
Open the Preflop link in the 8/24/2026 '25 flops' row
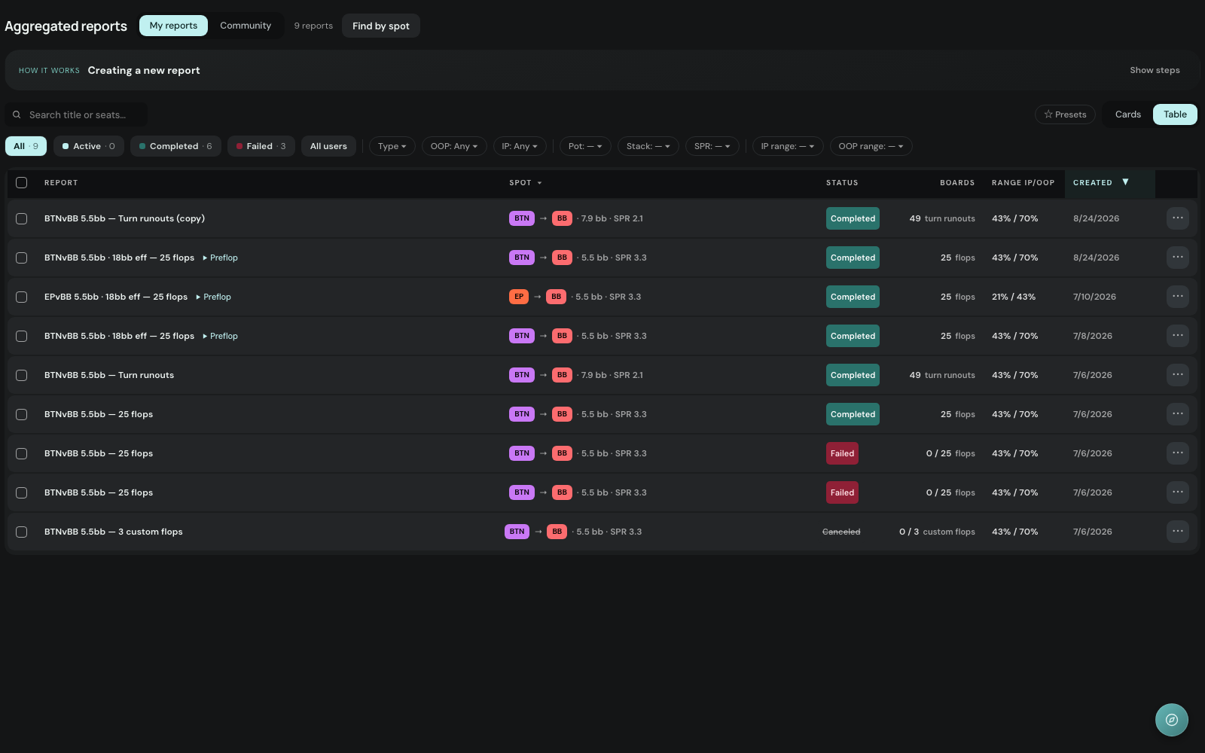click(221, 258)
